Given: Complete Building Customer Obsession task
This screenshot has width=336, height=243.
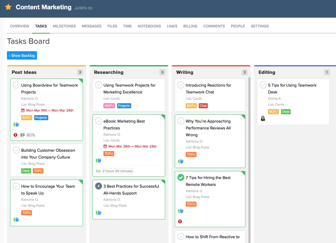Looking at the screenshot, I should pos(16,150).
